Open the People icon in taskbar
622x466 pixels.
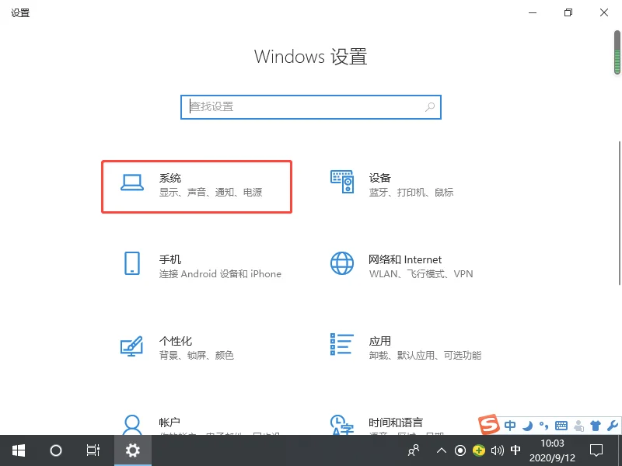coord(414,450)
